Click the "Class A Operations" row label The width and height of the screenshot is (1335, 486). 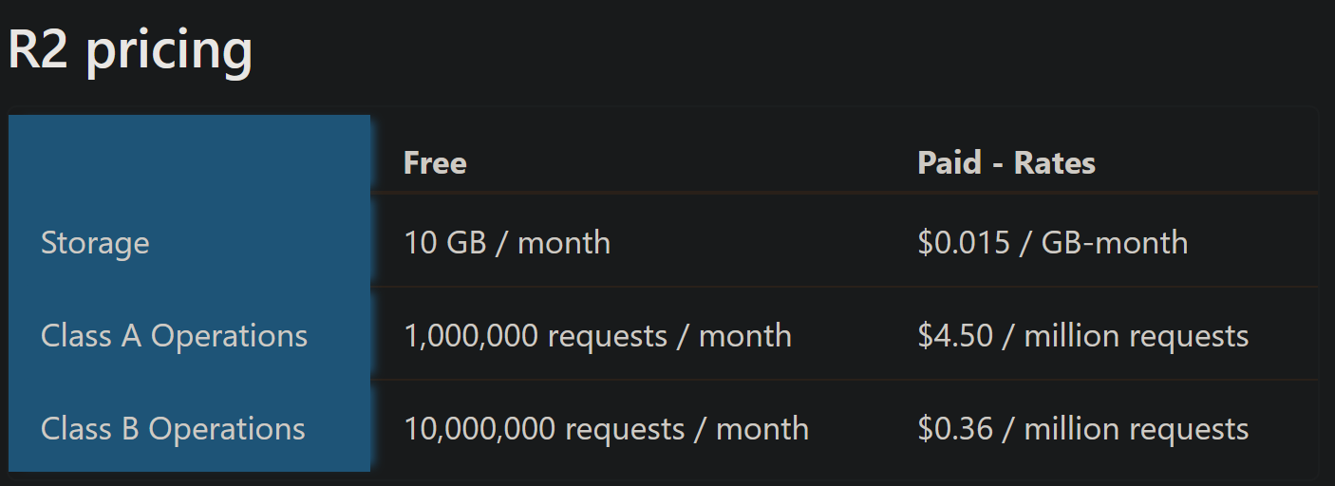[x=174, y=336]
